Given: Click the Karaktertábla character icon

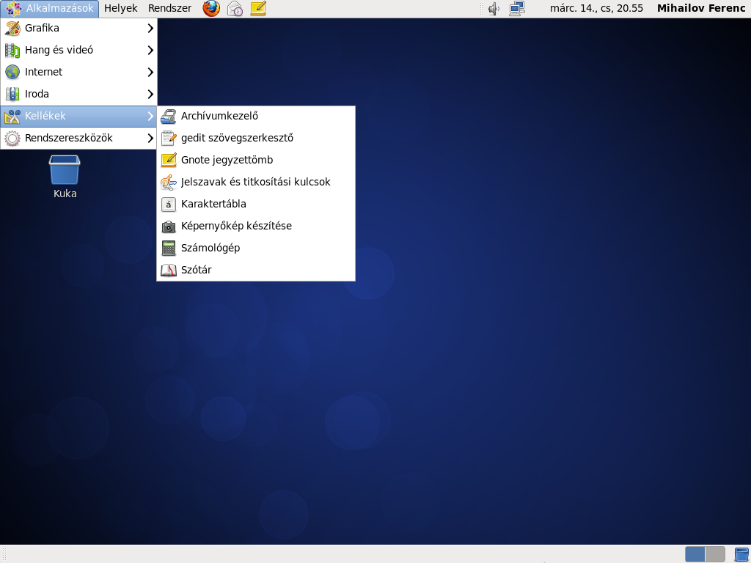Looking at the screenshot, I should click(x=169, y=205).
